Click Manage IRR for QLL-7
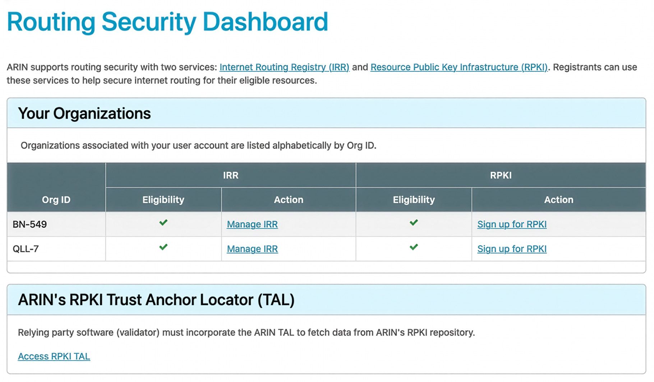Viewport: 654px width, 382px height. click(x=252, y=249)
